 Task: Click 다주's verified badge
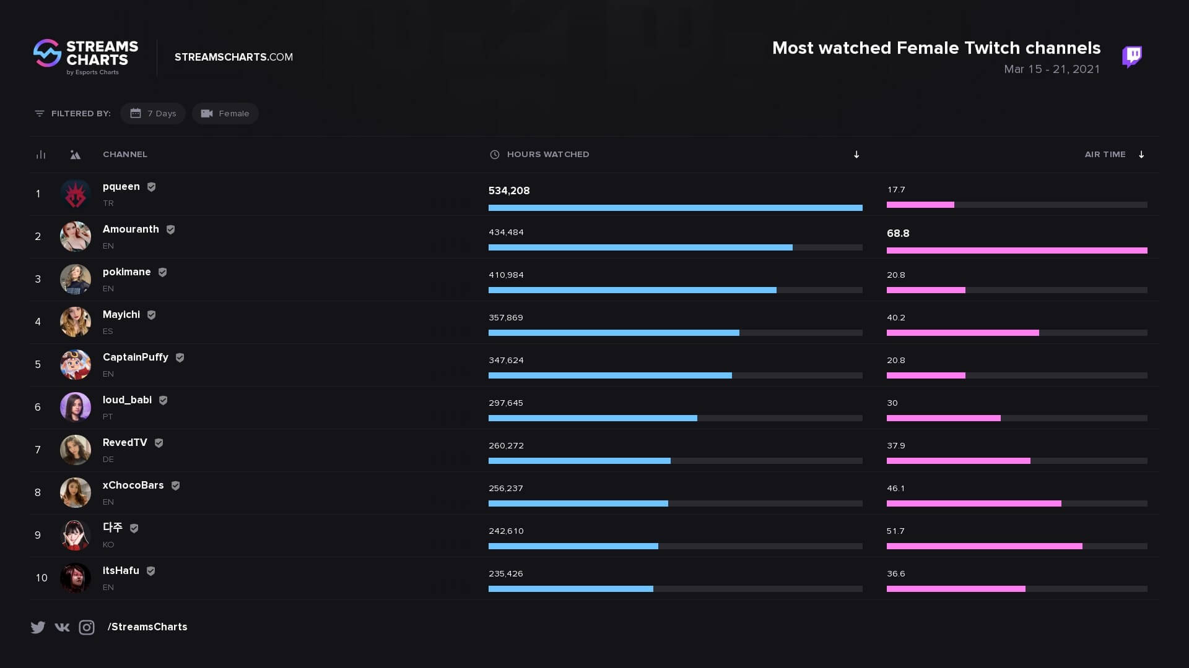134,528
